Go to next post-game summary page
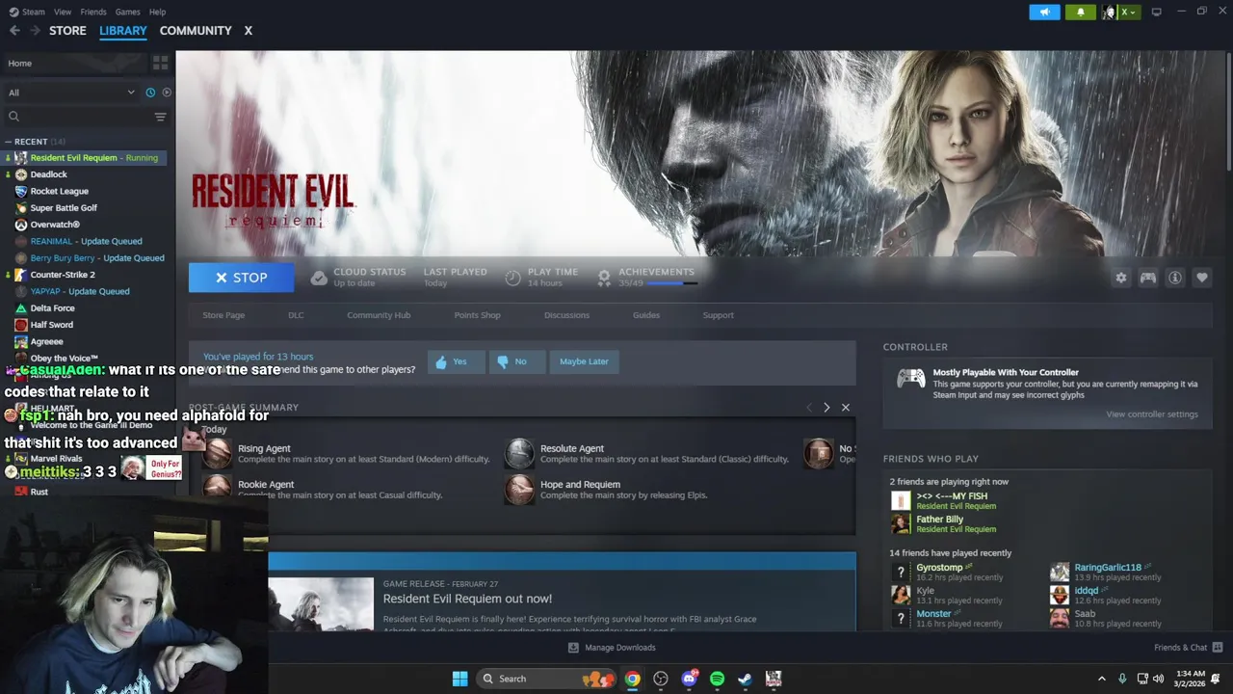The width and height of the screenshot is (1233, 694). [826, 408]
